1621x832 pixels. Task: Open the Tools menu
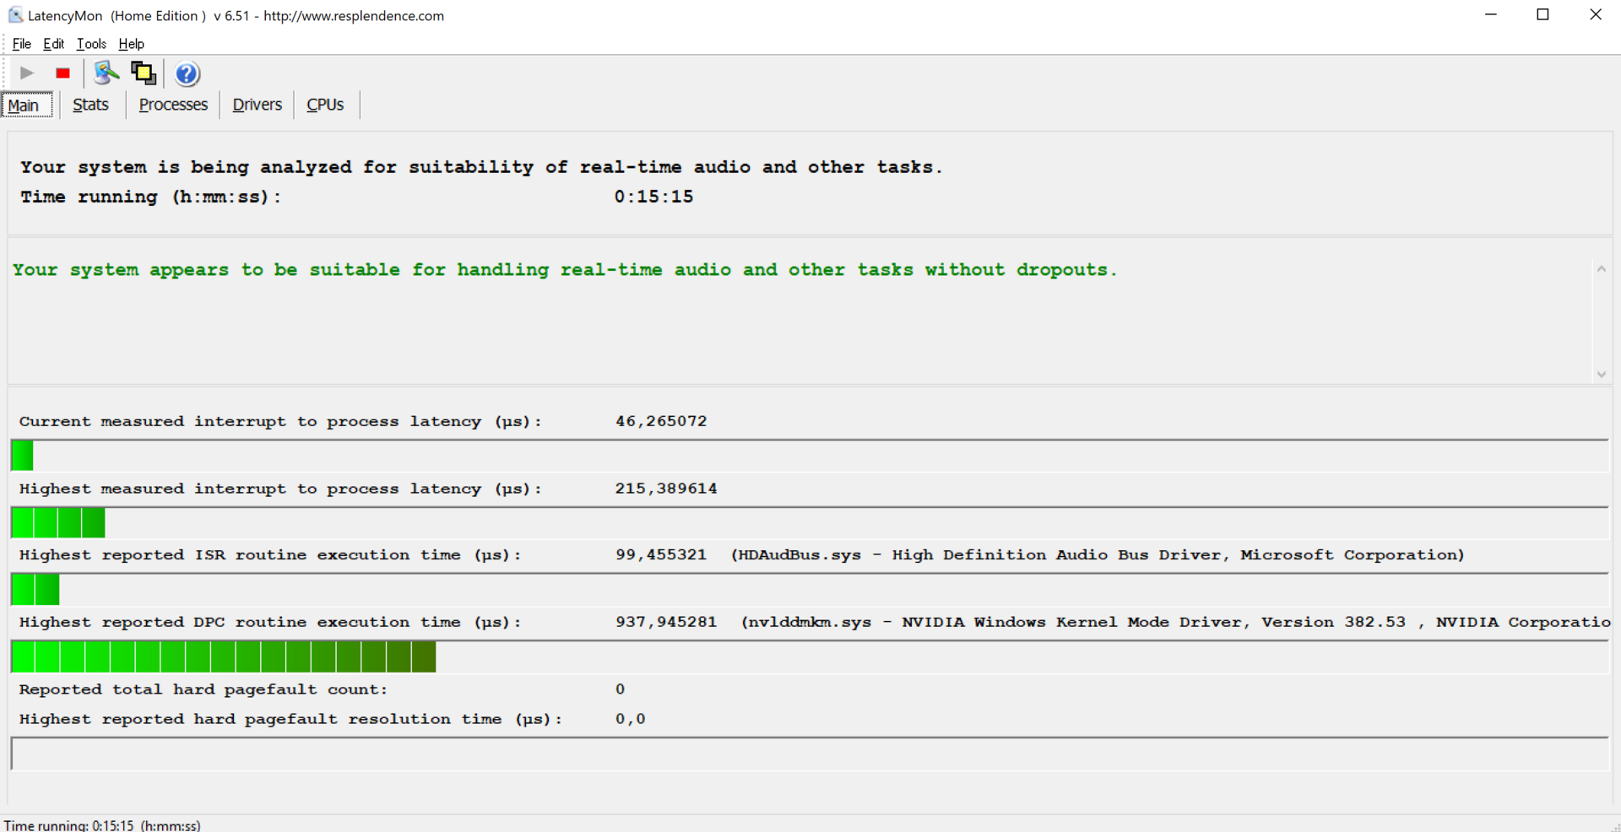click(x=91, y=44)
